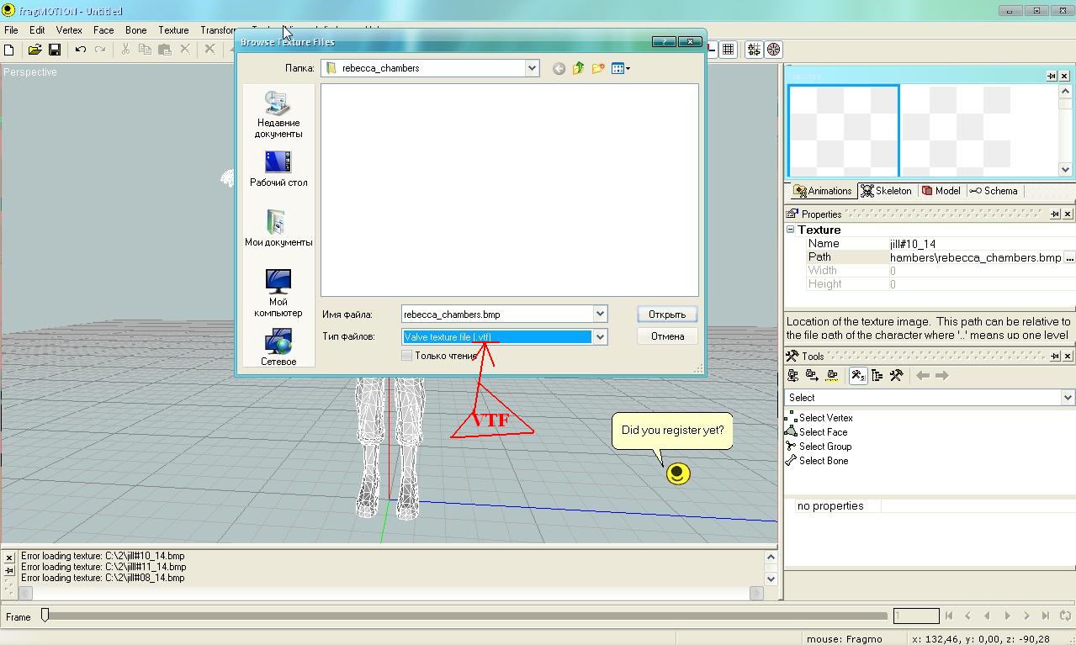Image resolution: width=1076 pixels, height=645 pixels.
Task: Open the Select tool category dropdown
Action: point(1067,398)
